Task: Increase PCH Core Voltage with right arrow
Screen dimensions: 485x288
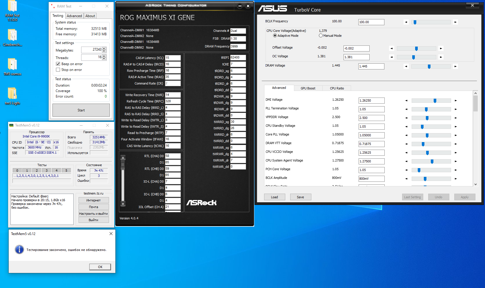Action: (x=456, y=170)
